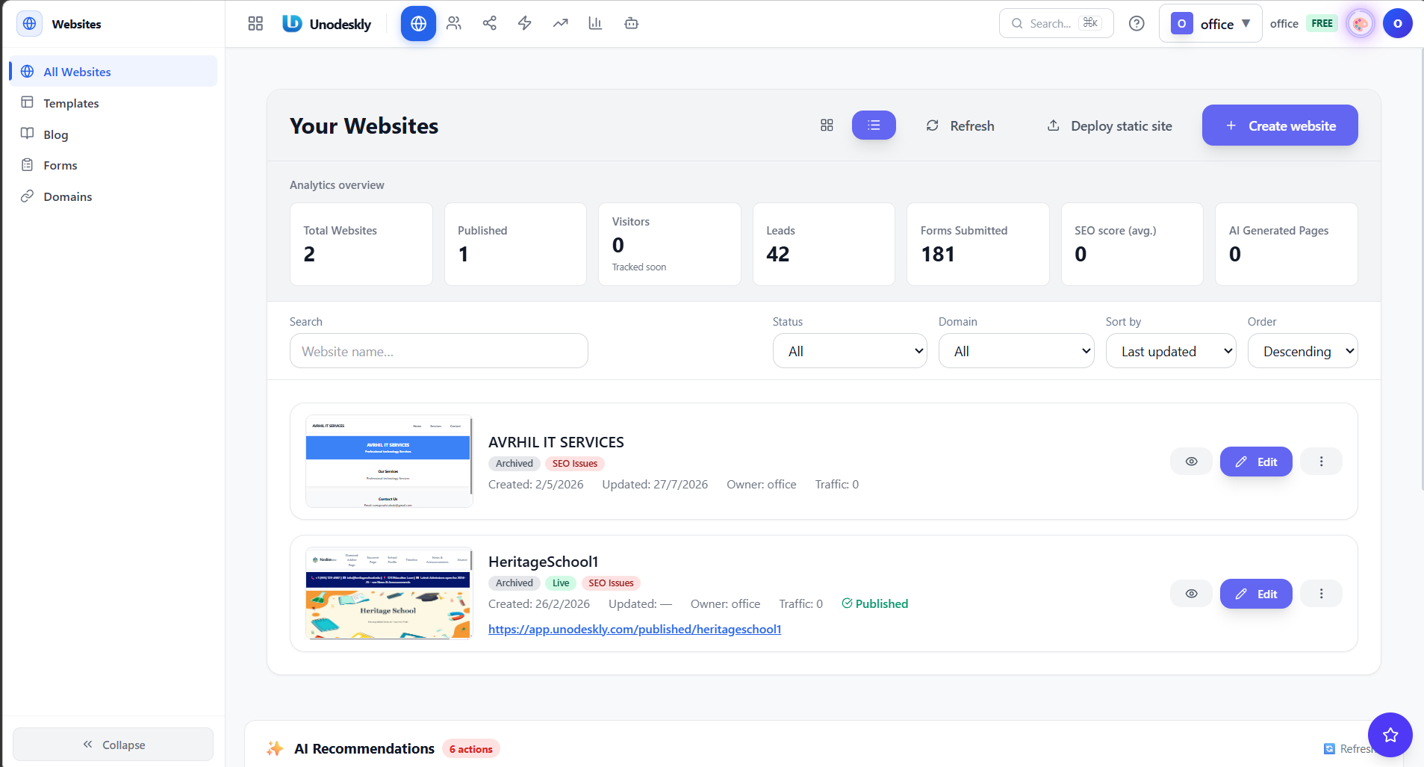Open Templates in the sidebar
This screenshot has height=767, width=1424.
[114, 103]
